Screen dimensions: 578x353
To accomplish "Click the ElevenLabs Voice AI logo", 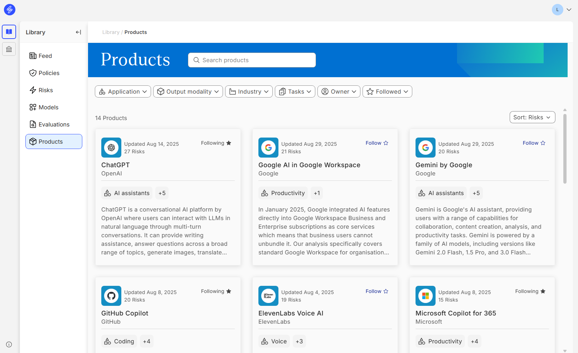I will click(268, 296).
